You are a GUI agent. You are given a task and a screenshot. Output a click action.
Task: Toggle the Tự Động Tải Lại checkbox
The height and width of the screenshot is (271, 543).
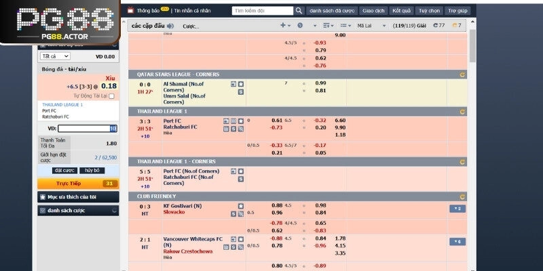pos(112,96)
